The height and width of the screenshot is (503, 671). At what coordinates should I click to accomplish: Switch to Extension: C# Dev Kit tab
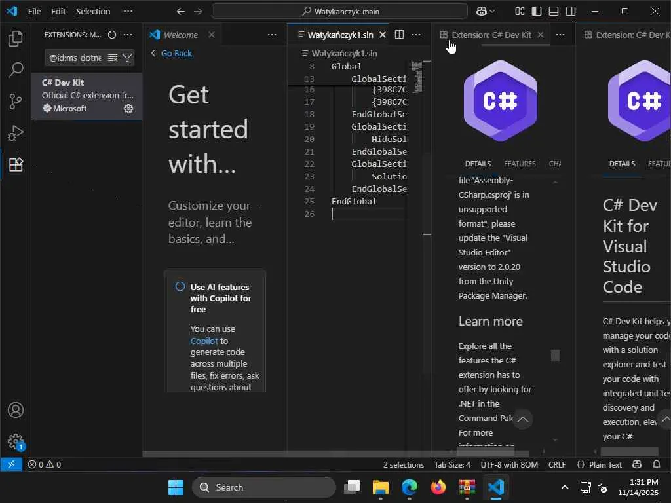coord(491,35)
